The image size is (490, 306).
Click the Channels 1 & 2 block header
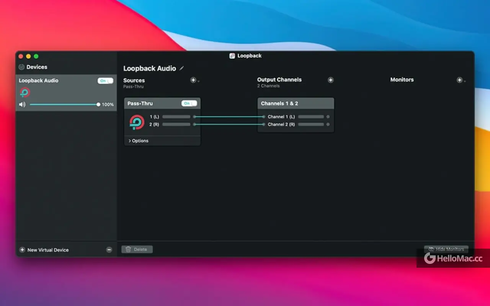[x=296, y=103]
